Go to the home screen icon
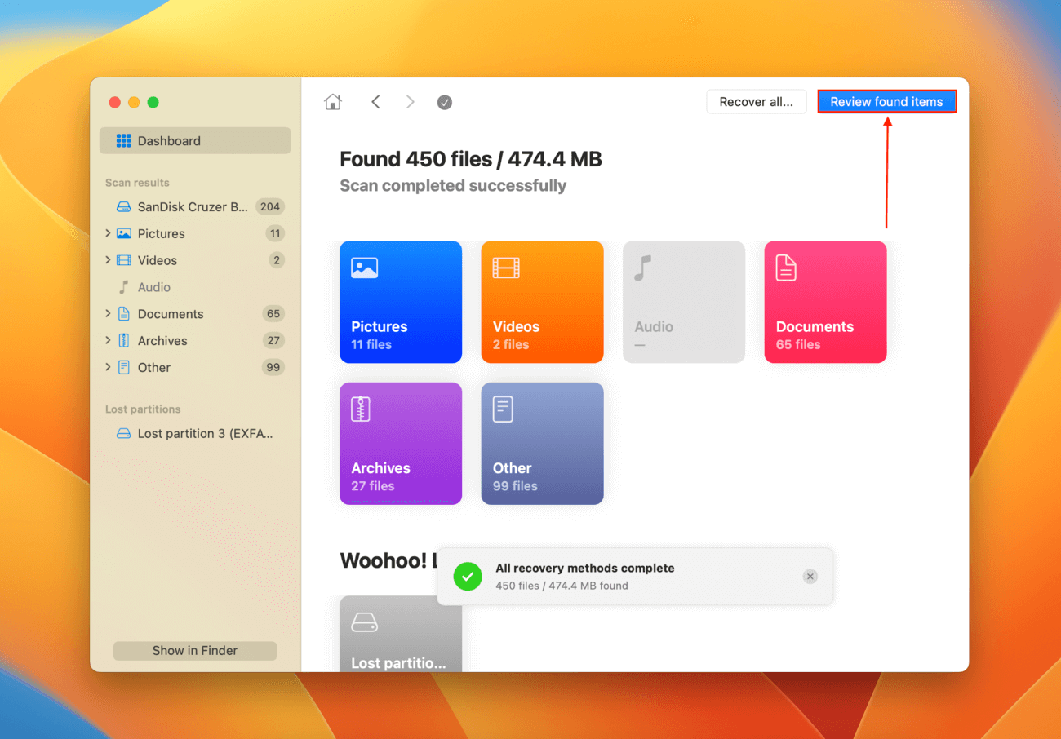Viewport: 1061px width, 739px height. (332, 102)
